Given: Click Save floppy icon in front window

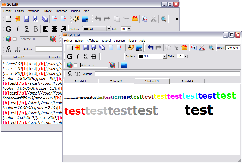Looking at the screenshot, I should pyautogui.click(x=86, y=48).
